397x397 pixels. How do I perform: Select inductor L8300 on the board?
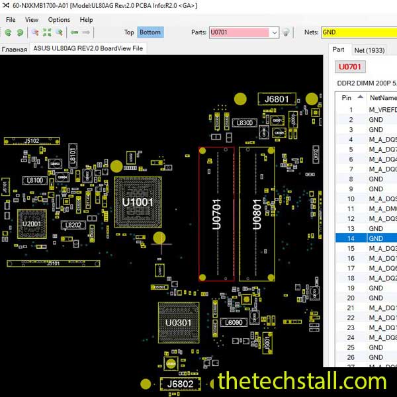click(245, 123)
